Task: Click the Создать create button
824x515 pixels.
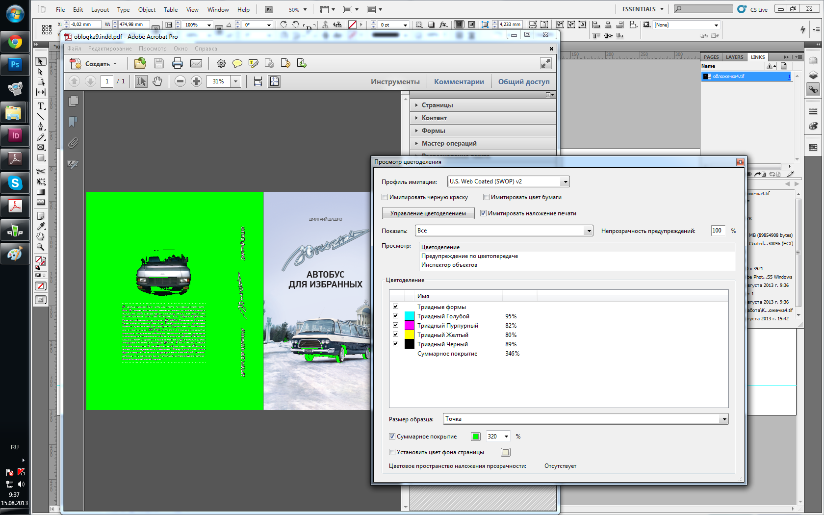Action: pyautogui.click(x=94, y=64)
